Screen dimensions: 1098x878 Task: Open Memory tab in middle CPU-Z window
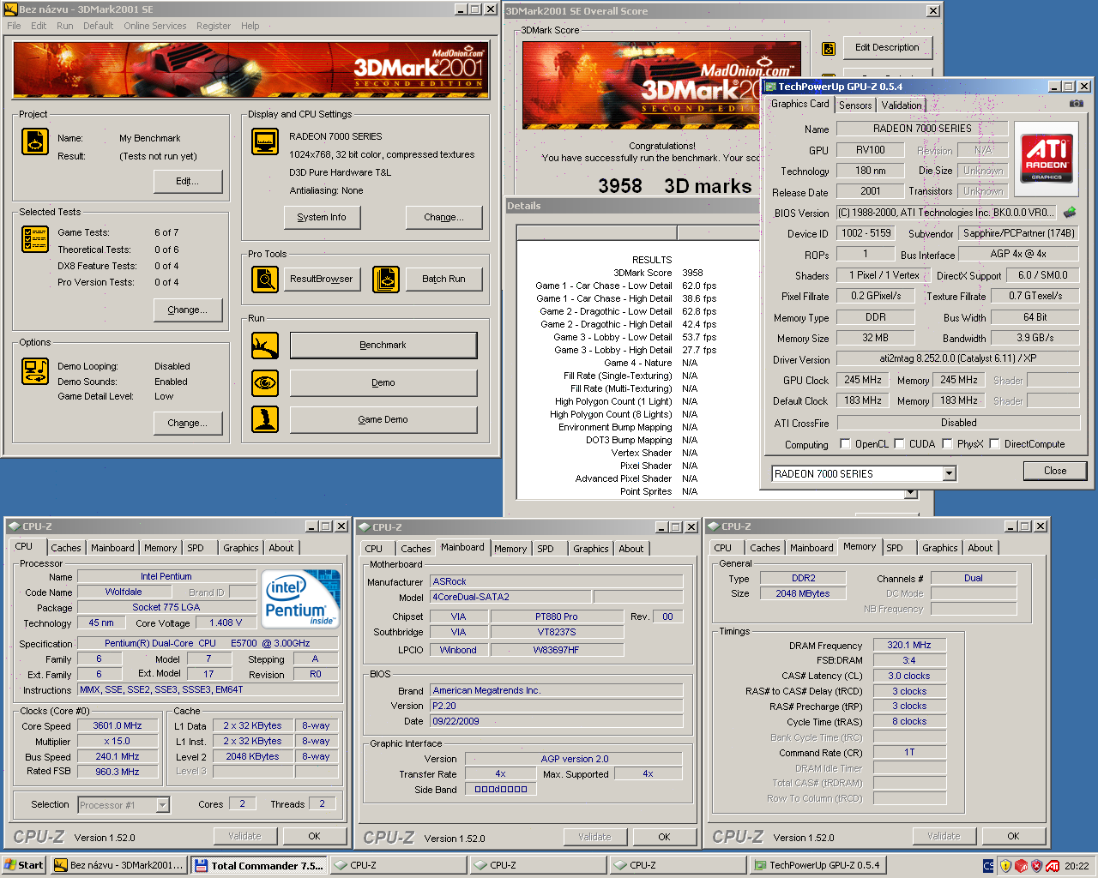510,549
